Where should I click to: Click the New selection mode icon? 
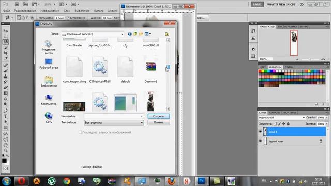point(19,18)
